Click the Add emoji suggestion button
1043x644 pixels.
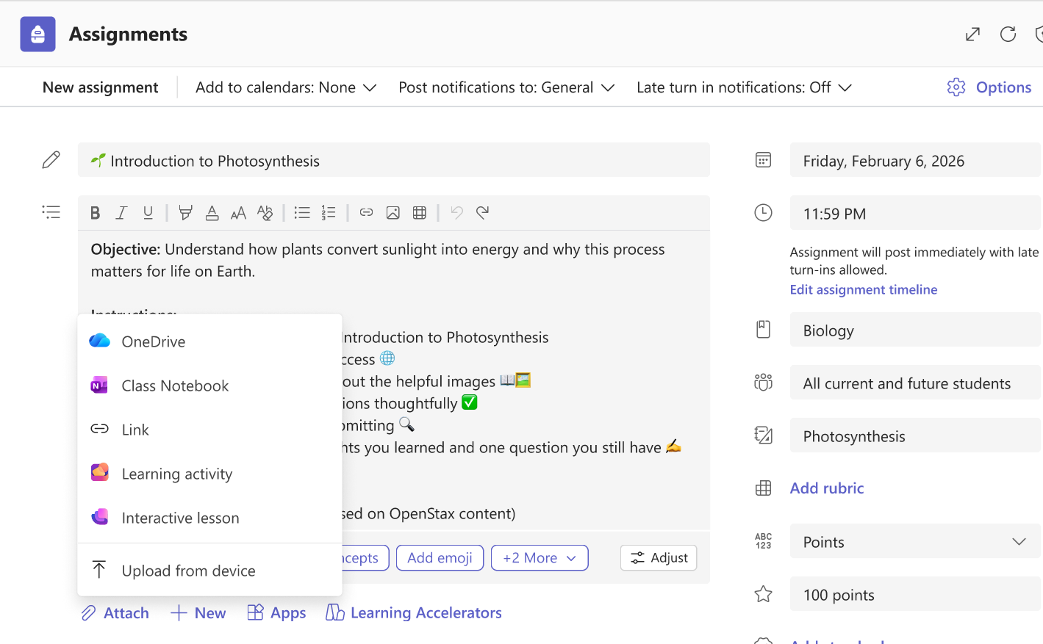(x=440, y=558)
